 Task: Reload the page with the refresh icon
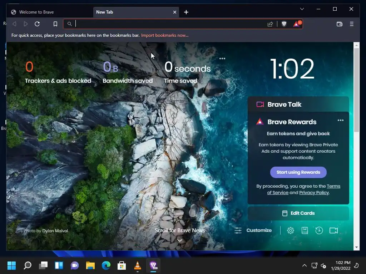point(37,24)
